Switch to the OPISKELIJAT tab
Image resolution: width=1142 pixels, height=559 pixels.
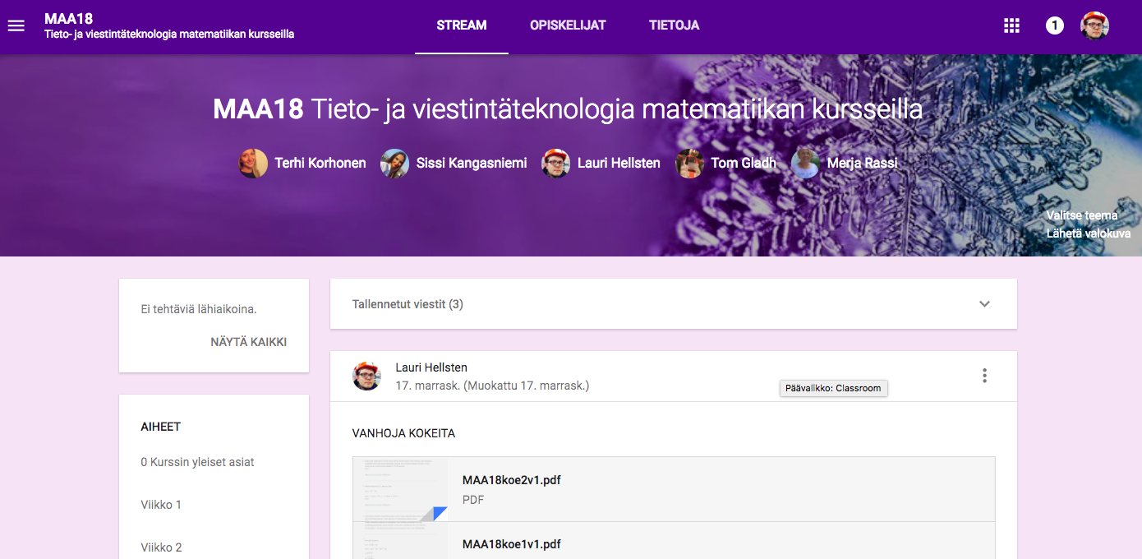(568, 25)
